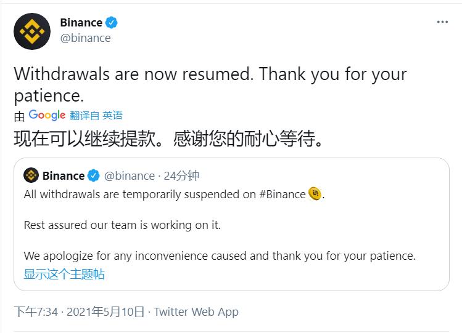This screenshot has width=462, height=333.
Task: Click the verified badge beside the main Binance name
Action: click(112, 23)
